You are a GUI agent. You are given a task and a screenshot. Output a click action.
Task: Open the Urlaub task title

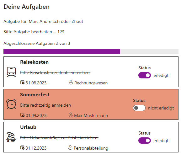(x=28, y=127)
